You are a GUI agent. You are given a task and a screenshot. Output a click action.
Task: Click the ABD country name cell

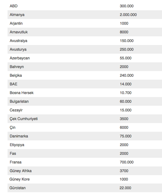(13, 6)
